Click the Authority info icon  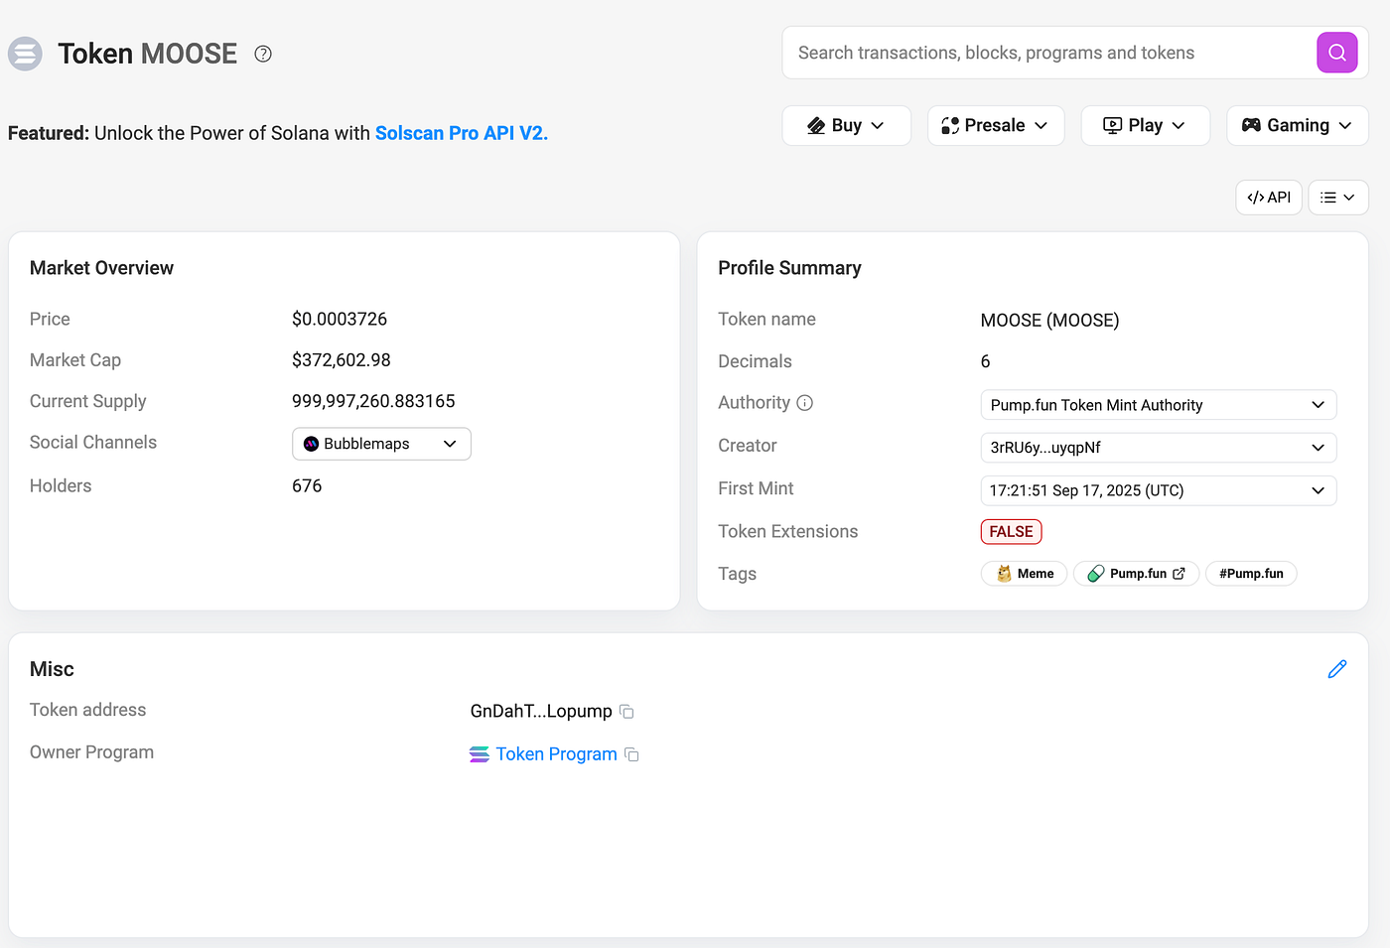coord(805,403)
